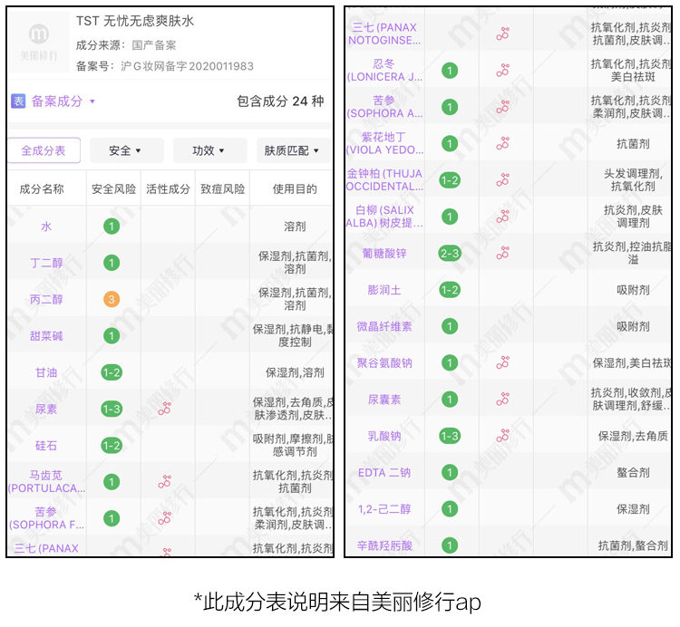Open the 葡糖酸锌 ingredient link

pos(384,253)
